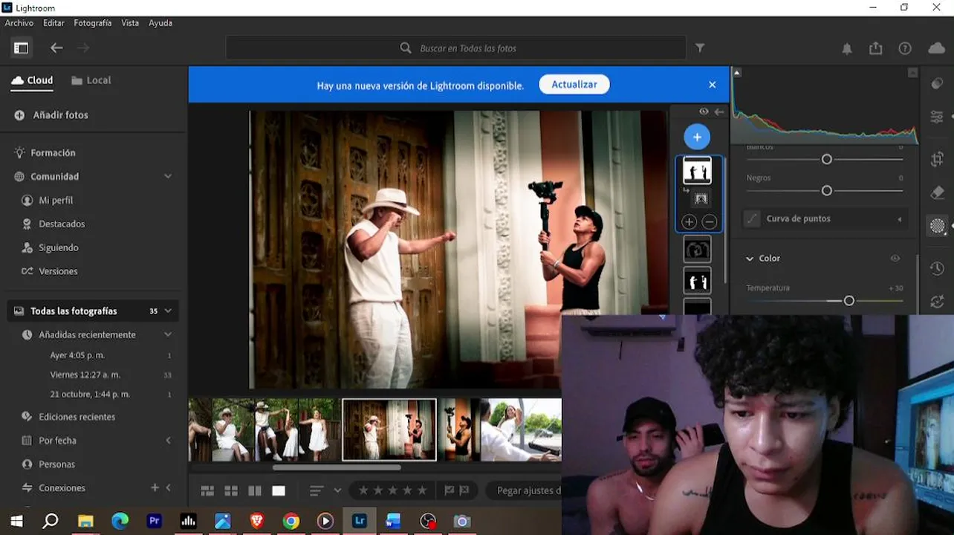Select the Masking tool
Image resolution: width=954 pixels, height=535 pixels.
(937, 227)
